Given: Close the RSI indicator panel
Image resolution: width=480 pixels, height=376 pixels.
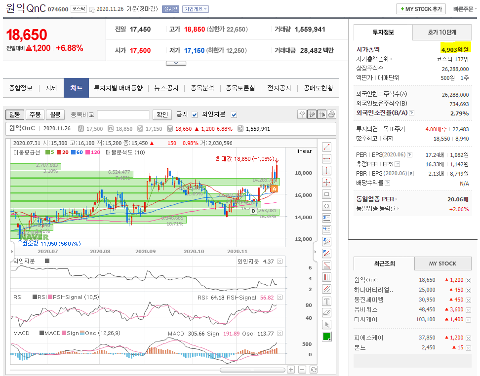Looking at the screenshot, I should click(x=280, y=298).
